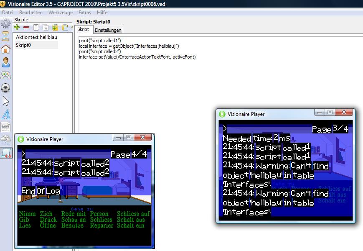This screenshot has height=251, width=363.
Task: Click the duplicate script pages icon
Action: point(46,27)
